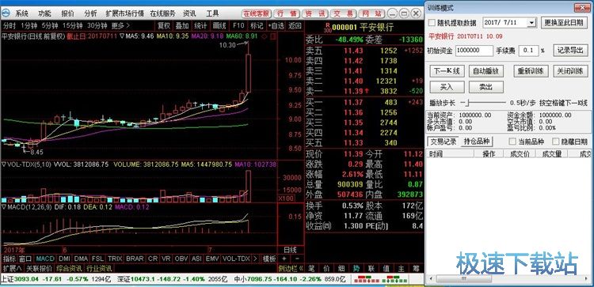Click the 统计 toolbar button
The width and height of the screenshot is (594, 287).
[x=200, y=26]
